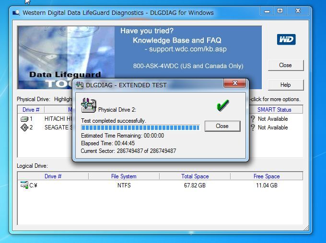Click SMART status question icon for drive 2
This screenshot has height=243, width=326.
coord(253,127)
